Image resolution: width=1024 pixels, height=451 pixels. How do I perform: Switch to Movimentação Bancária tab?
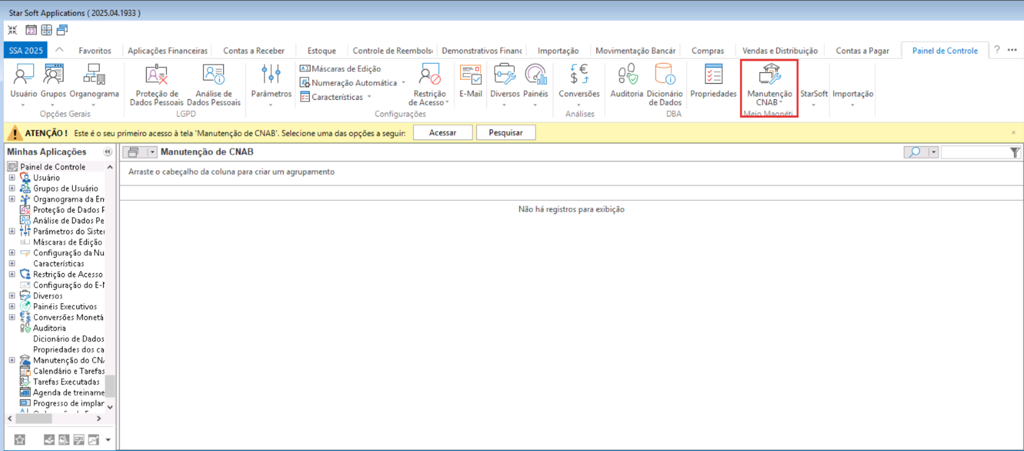[635, 51]
